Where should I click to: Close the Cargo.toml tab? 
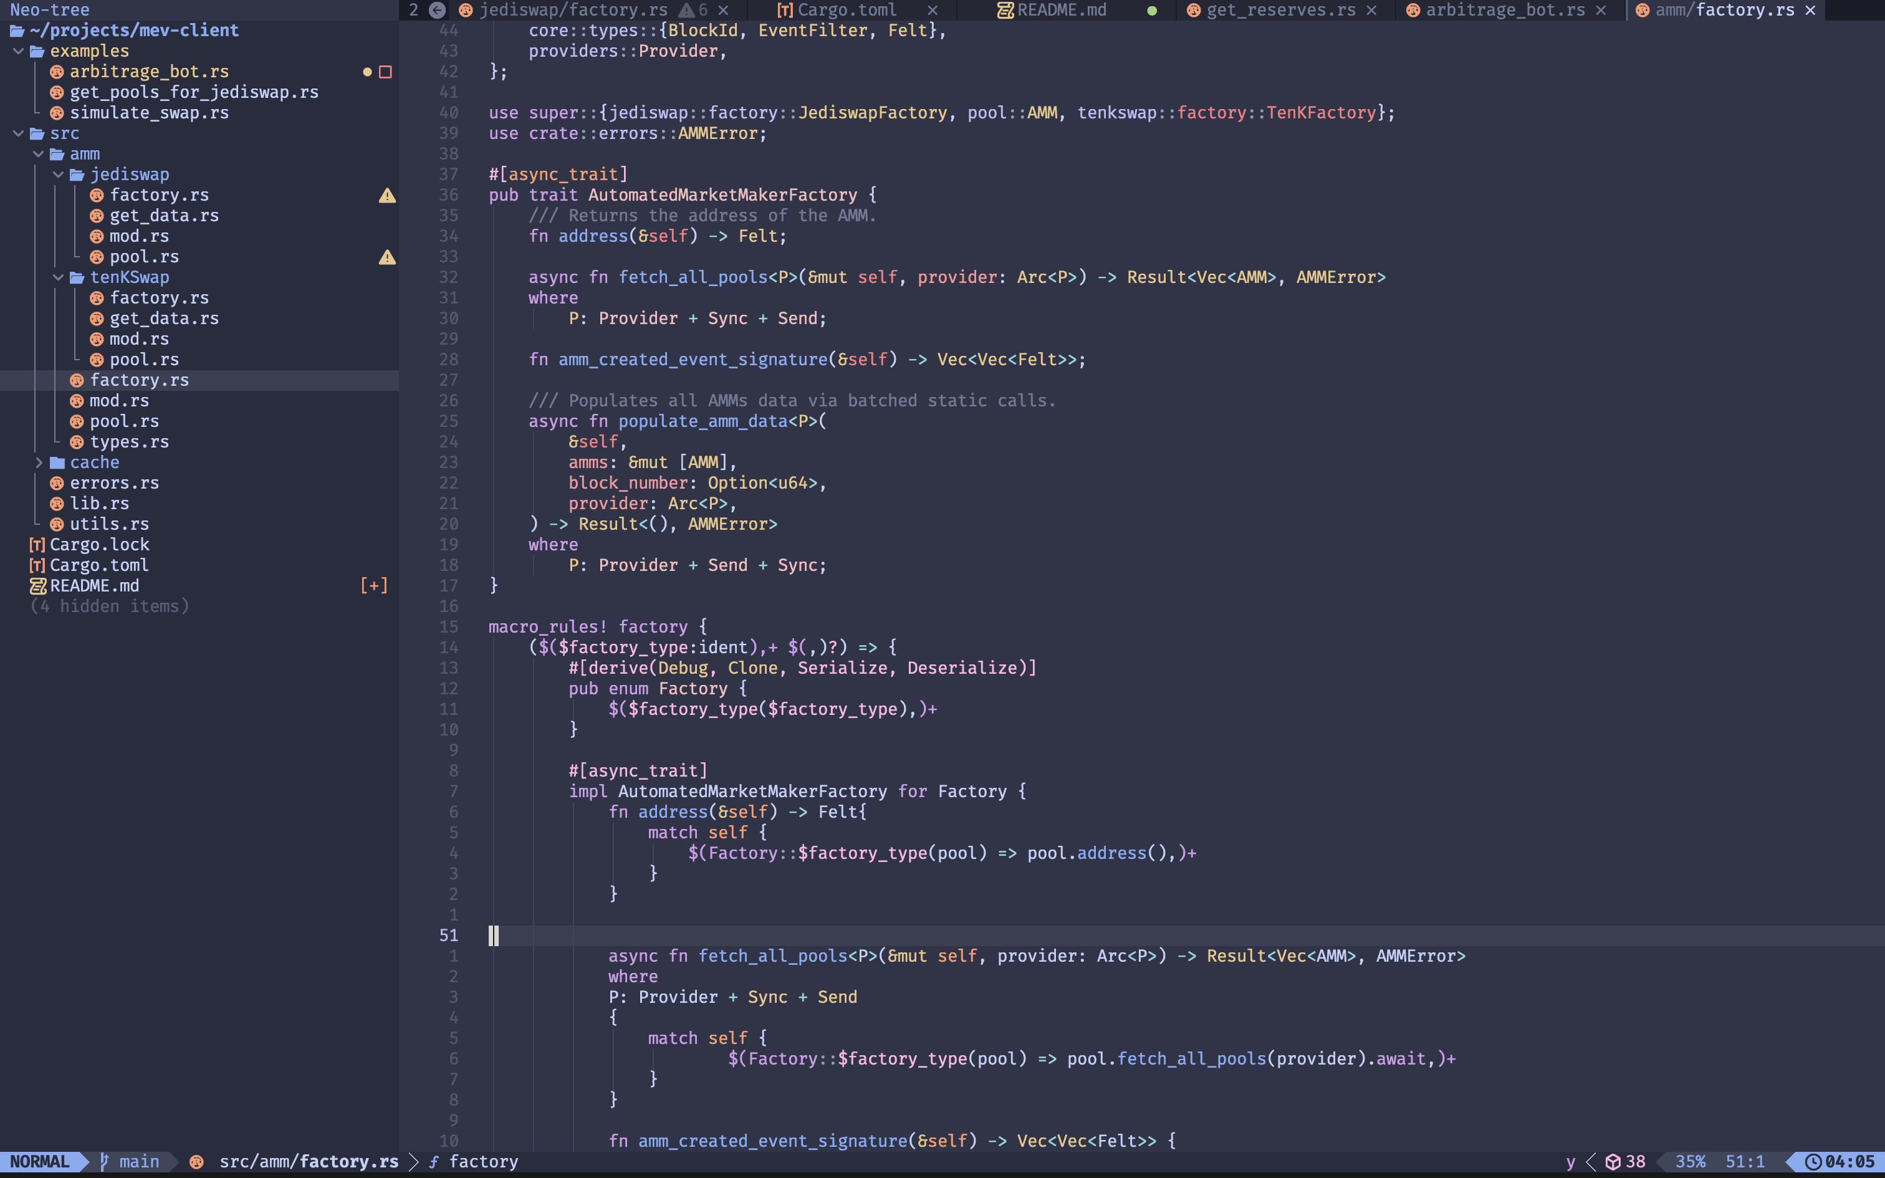[x=933, y=10]
